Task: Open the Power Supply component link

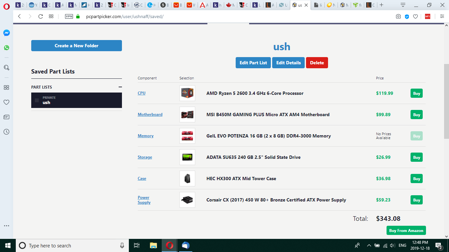Action: [x=144, y=200]
